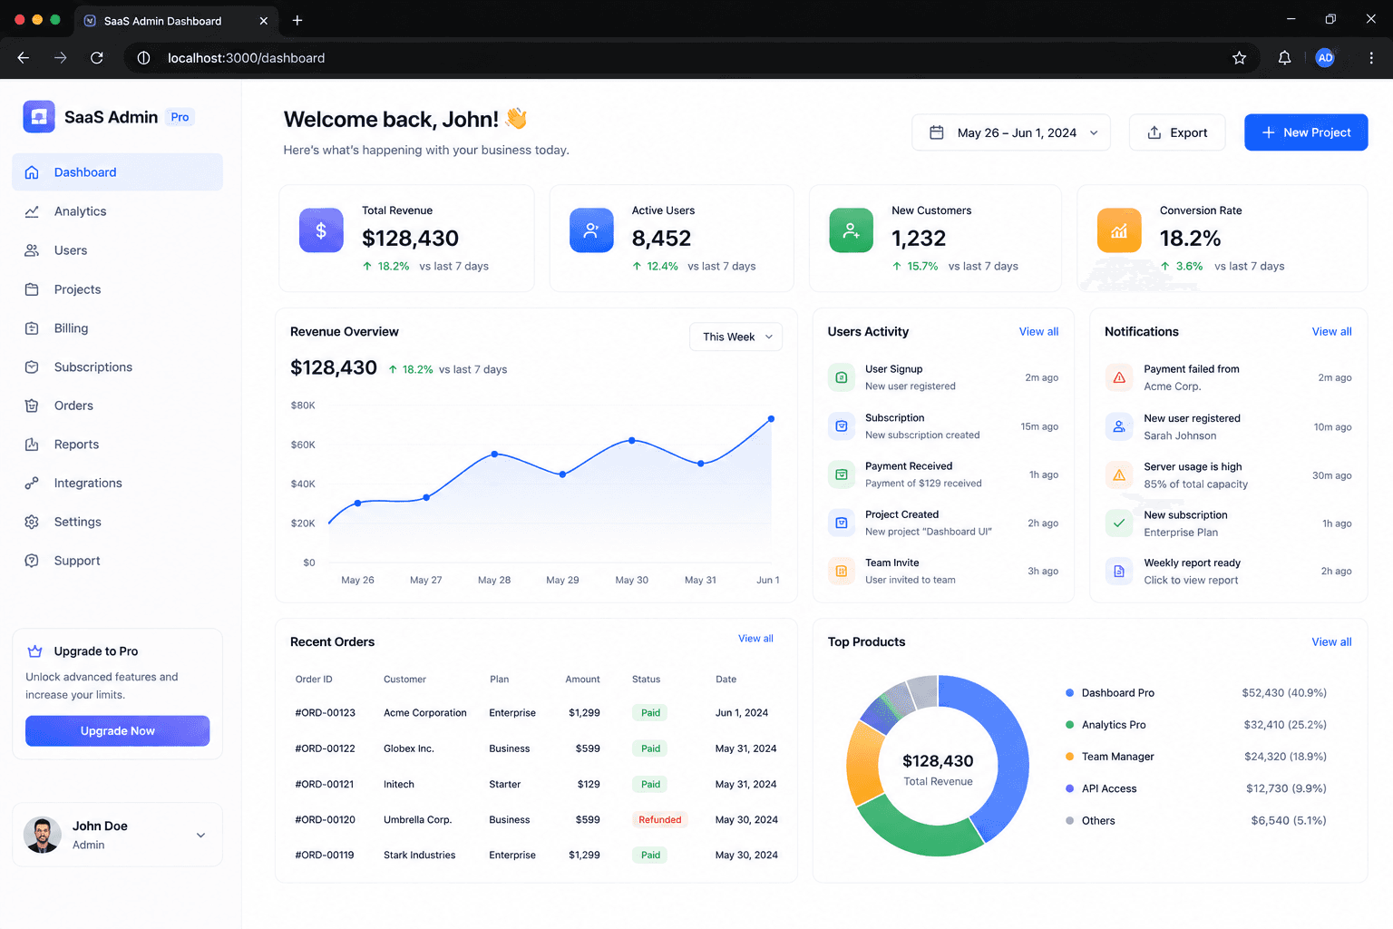The image size is (1393, 929).
Task: Navigate to Reports in the sidebar
Action: pos(118,445)
